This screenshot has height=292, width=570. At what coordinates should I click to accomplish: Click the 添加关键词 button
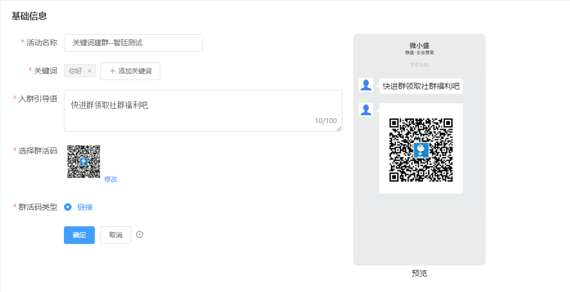(130, 71)
